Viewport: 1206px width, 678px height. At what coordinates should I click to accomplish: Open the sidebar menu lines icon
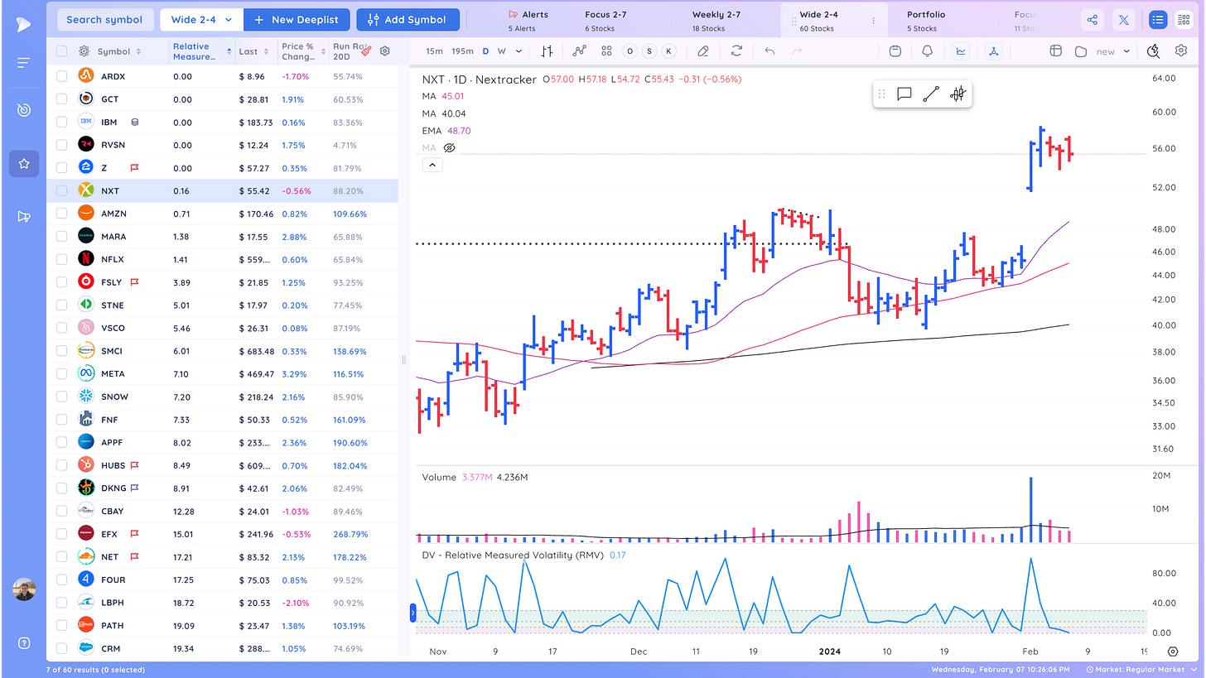23,63
